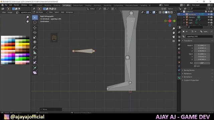Select the Cursor tool in viewport toolbar

point(35,22)
